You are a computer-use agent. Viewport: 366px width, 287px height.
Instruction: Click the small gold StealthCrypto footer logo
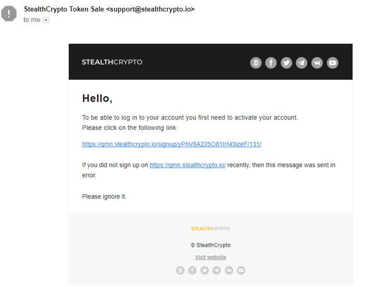click(x=210, y=228)
